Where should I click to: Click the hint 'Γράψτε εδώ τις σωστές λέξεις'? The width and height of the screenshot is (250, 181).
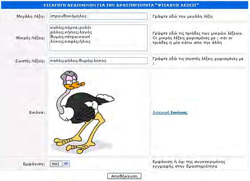[198, 61]
